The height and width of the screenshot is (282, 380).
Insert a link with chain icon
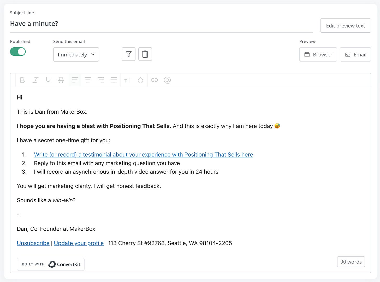[155, 80]
